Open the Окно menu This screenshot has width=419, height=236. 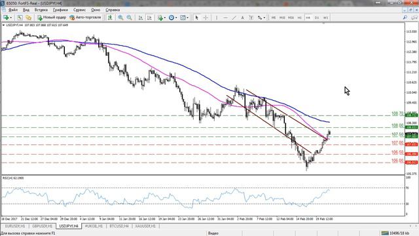96,10
